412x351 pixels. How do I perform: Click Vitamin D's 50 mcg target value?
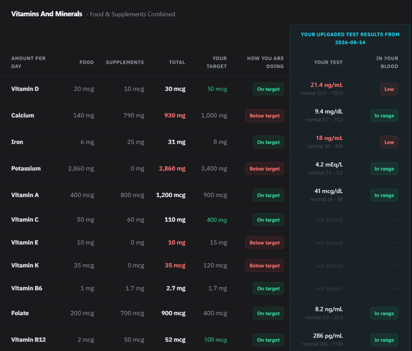217,89
